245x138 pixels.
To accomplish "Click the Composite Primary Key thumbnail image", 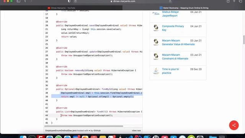I will pyautogui.click(x=156, y=28).
